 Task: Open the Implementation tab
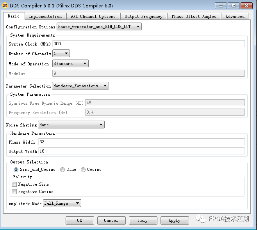tap(45, 16)
